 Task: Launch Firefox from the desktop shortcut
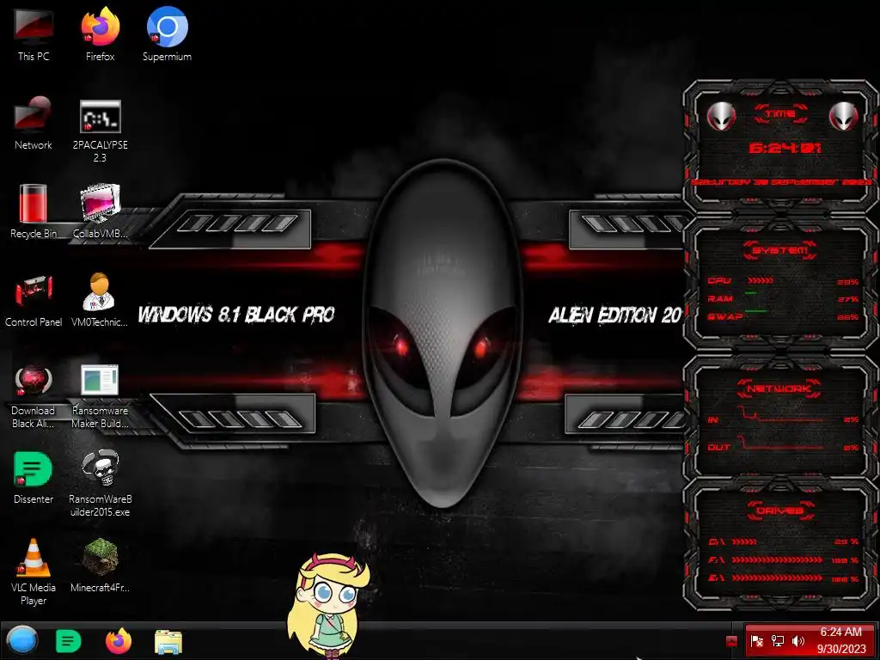tap(100, 34)
